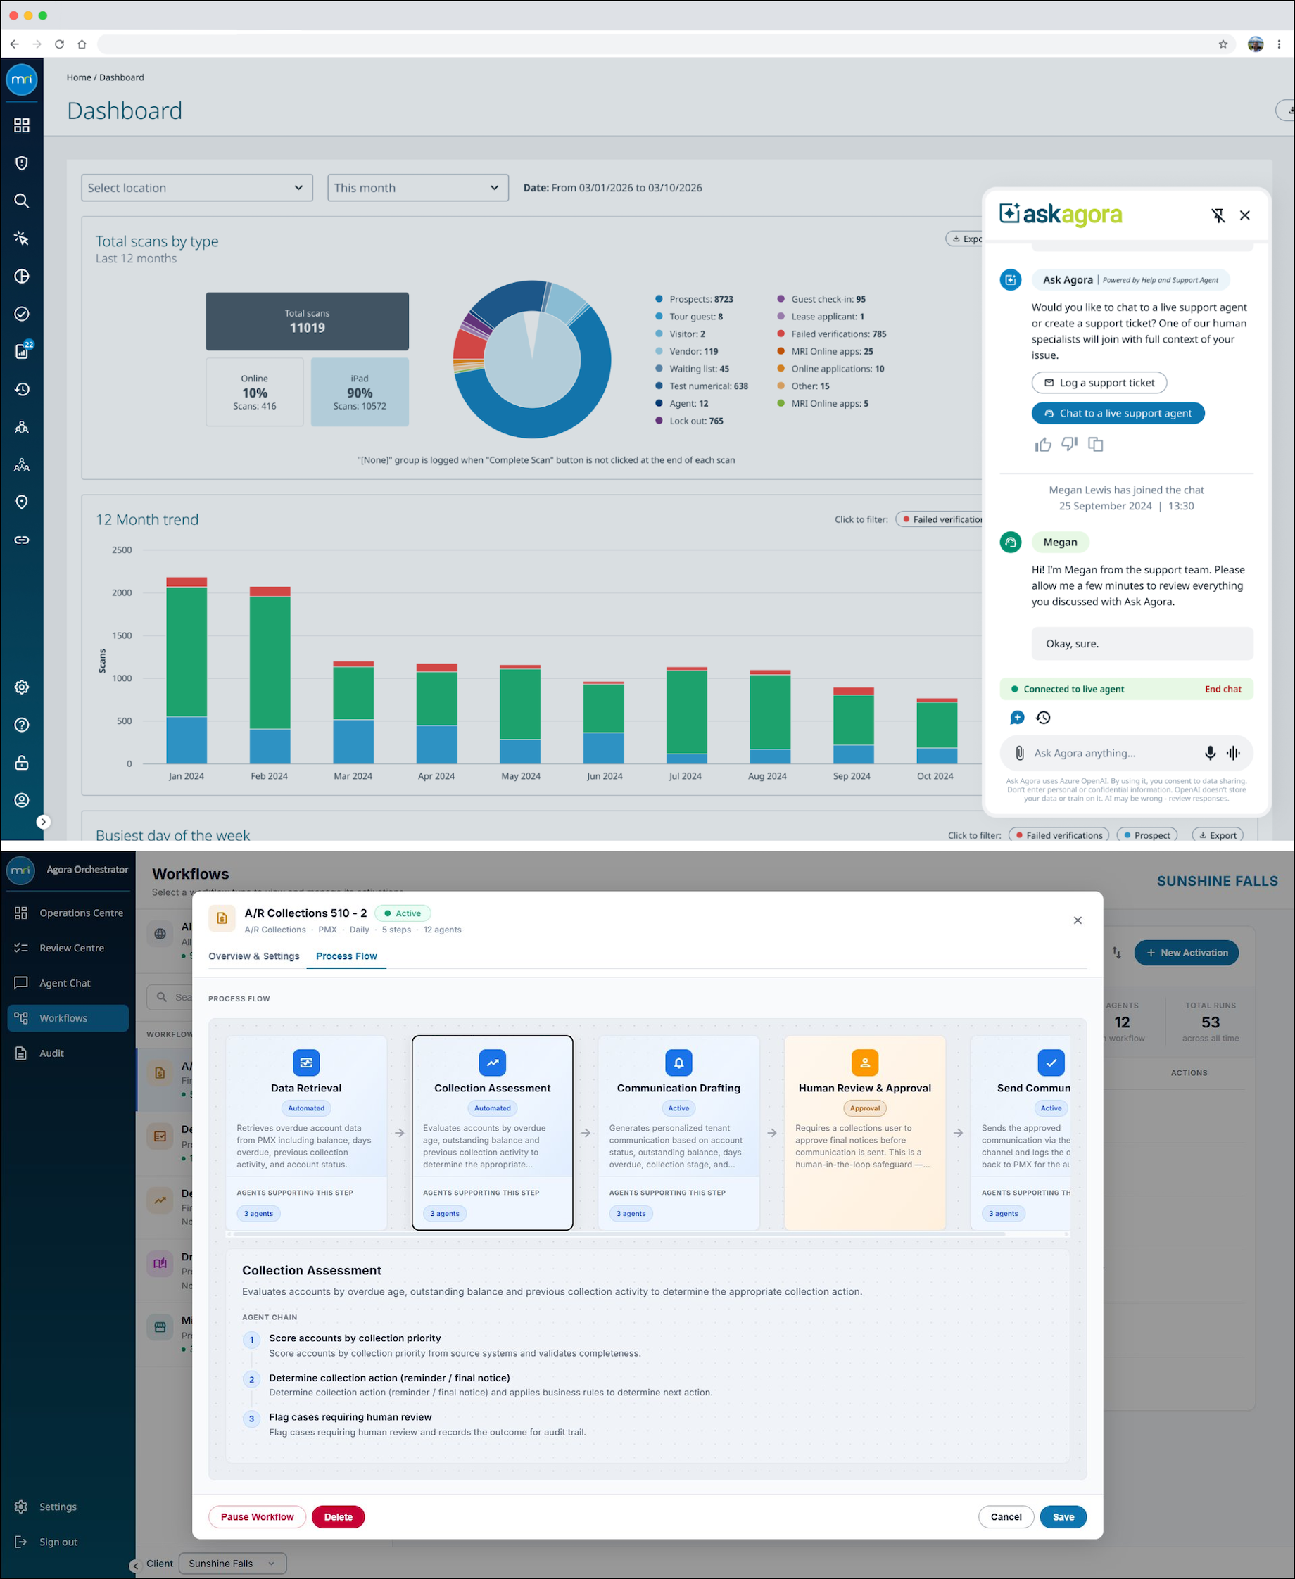The height and width of the screenshot is (1579, 1295).
Task: Open the reports icon with 22 badge
Action: coord(23,350)
